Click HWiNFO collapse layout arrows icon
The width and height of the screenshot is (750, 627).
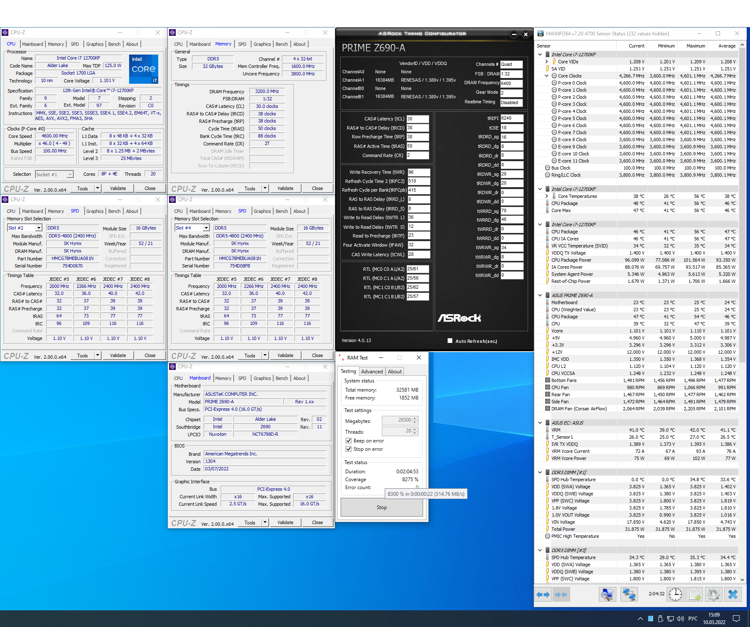561,595
